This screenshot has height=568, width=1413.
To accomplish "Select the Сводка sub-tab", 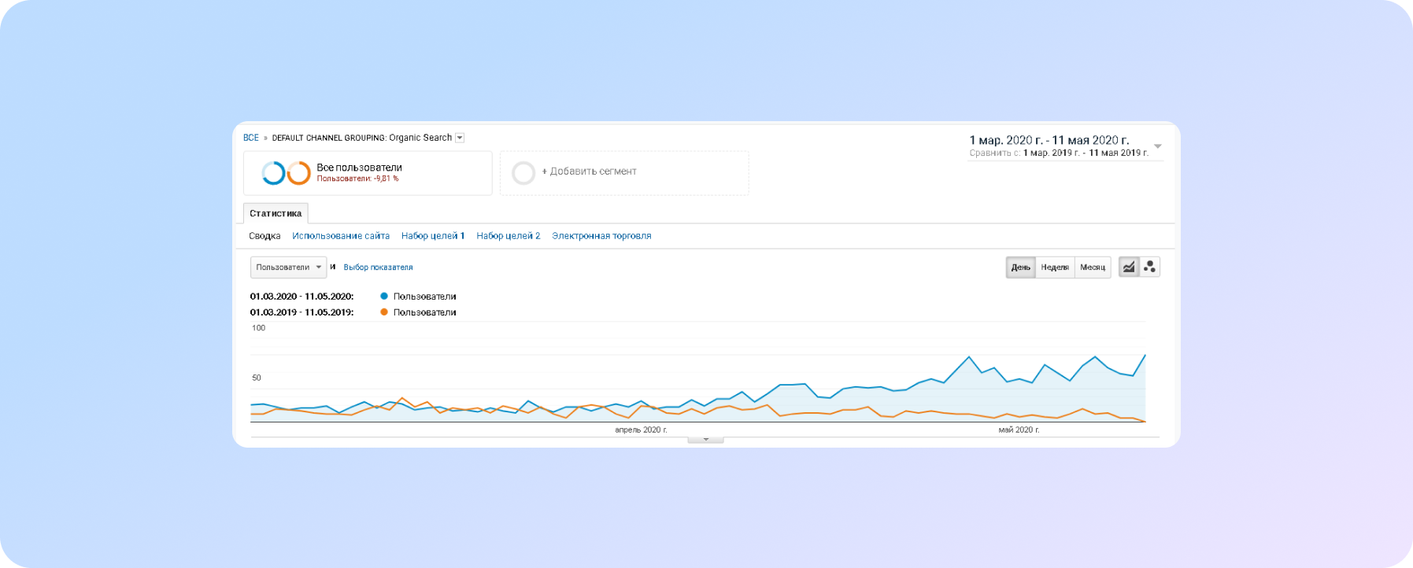I will point(264,236).
